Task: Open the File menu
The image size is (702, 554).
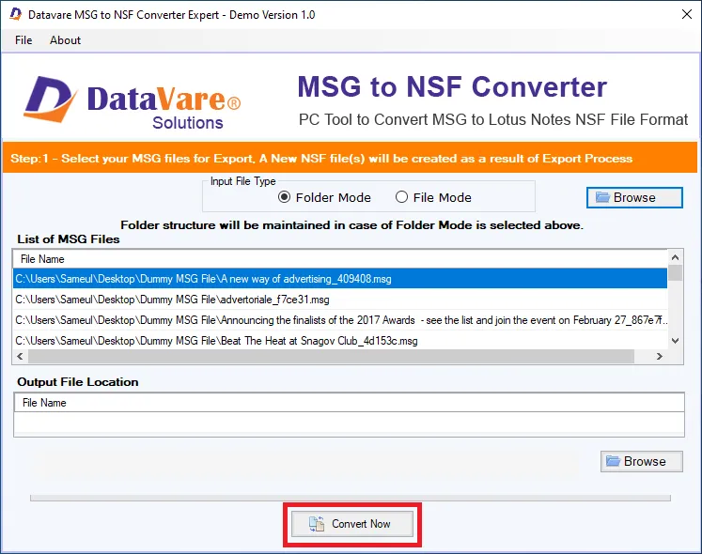Action: point(23,40)
